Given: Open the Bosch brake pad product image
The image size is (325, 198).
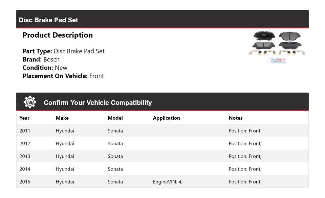Looking at the screenshot, I should [x=277, y=47].
